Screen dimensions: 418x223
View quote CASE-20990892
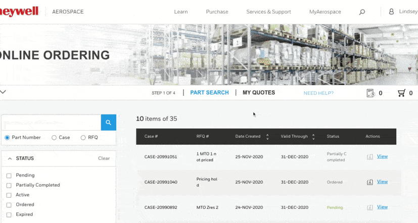[382, 207]
